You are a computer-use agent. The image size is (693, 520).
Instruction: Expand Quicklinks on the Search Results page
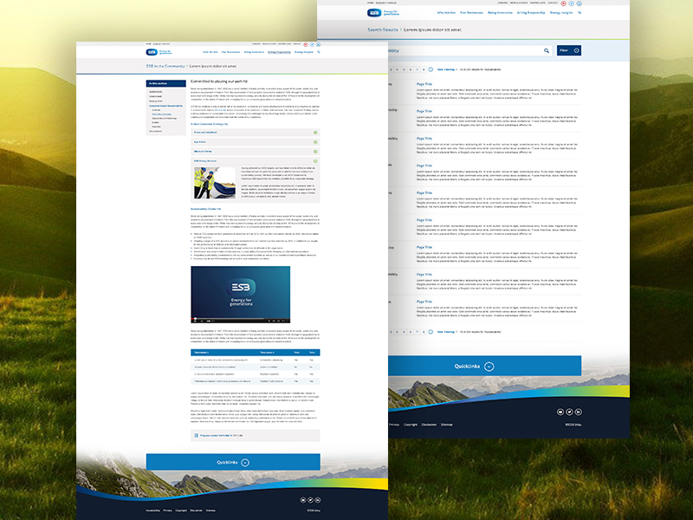click(x=484, y=366)
